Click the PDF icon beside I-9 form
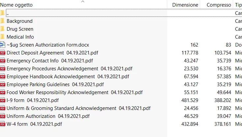The image size is (242, 137). (x=3, y=100)
